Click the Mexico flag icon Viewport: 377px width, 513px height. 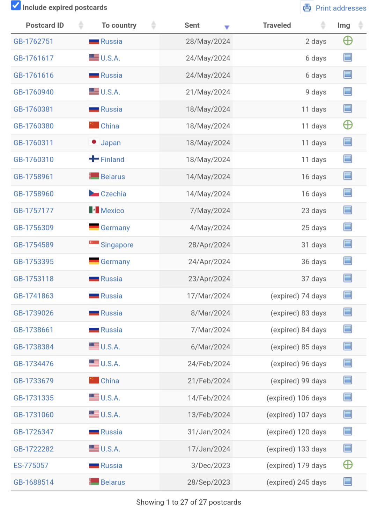94,210
